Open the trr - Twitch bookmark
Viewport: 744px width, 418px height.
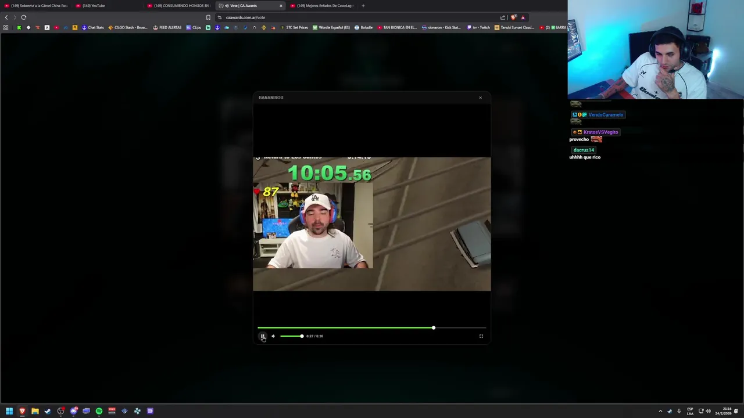[x=478, y=27]
